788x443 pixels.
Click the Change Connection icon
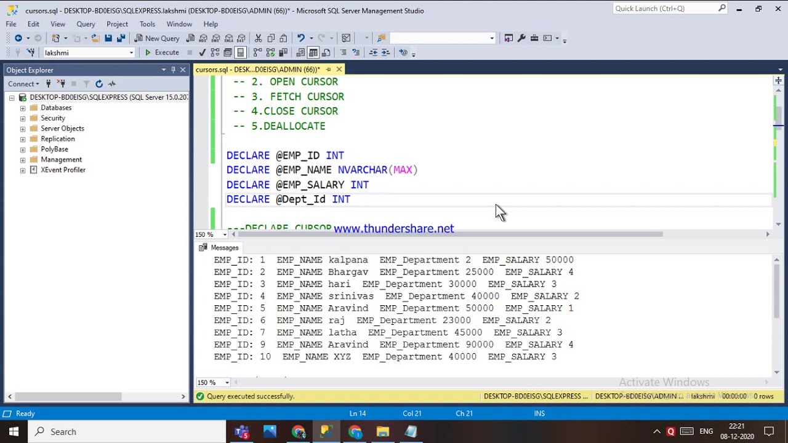click(31, 53)
